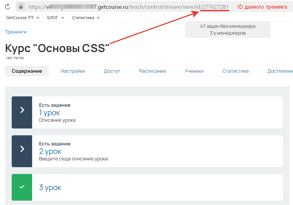Select the Содержание tab

pos(27,71)
